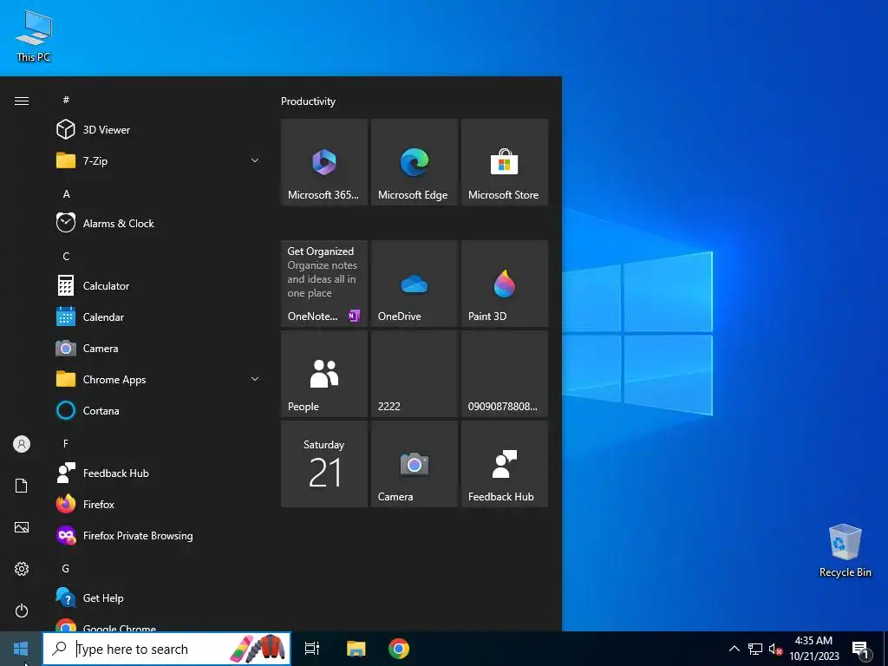Open Calculator from the app list
The width and height of the screenshot is (888, 666).
[159, 285]
